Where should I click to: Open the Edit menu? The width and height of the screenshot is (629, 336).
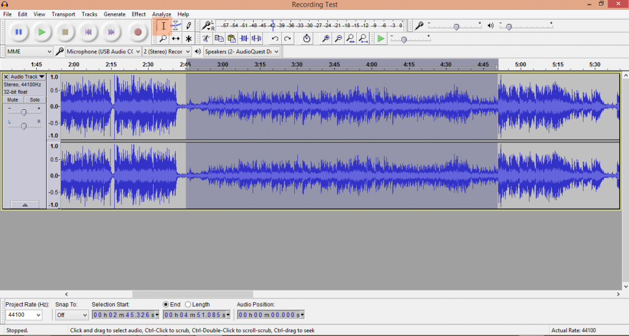(x=23, y=14)
